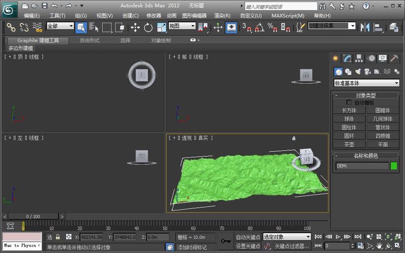Open Quick Access toolbar customize arrow
The height and width of the screenshot is (253, 405).
(x=82, y=6)
